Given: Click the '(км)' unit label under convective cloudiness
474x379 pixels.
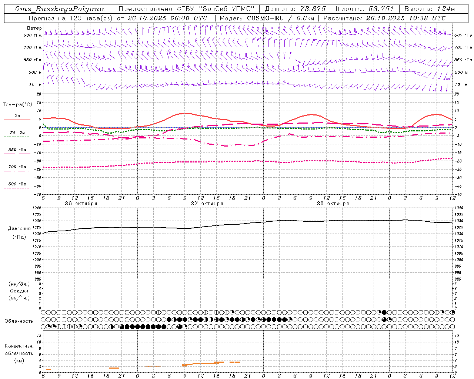Looking at the screenshot, I should 19,360.
